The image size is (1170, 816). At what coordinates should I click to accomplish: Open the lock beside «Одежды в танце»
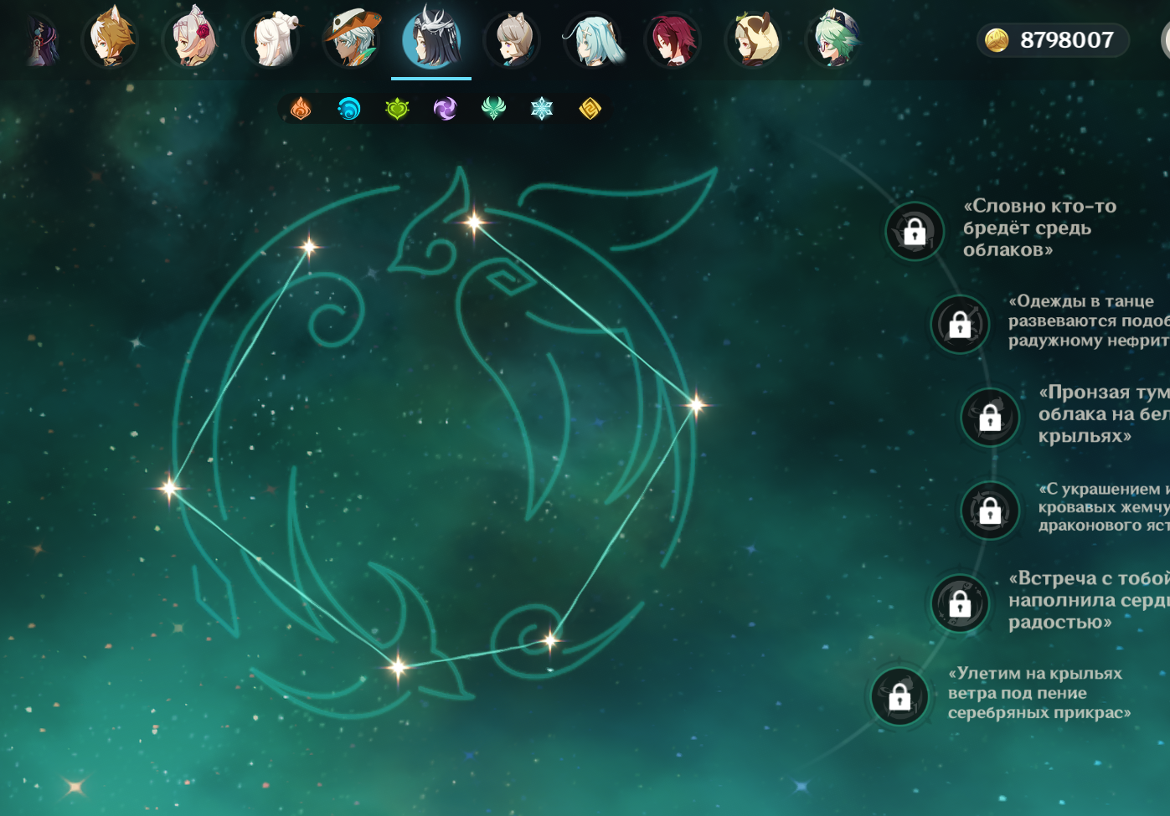960,324
